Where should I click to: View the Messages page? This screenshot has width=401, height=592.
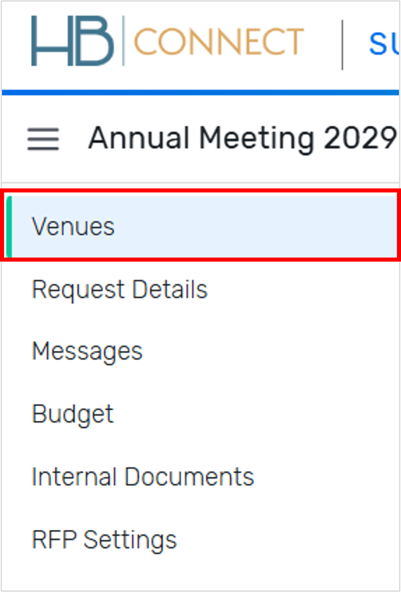87,351
